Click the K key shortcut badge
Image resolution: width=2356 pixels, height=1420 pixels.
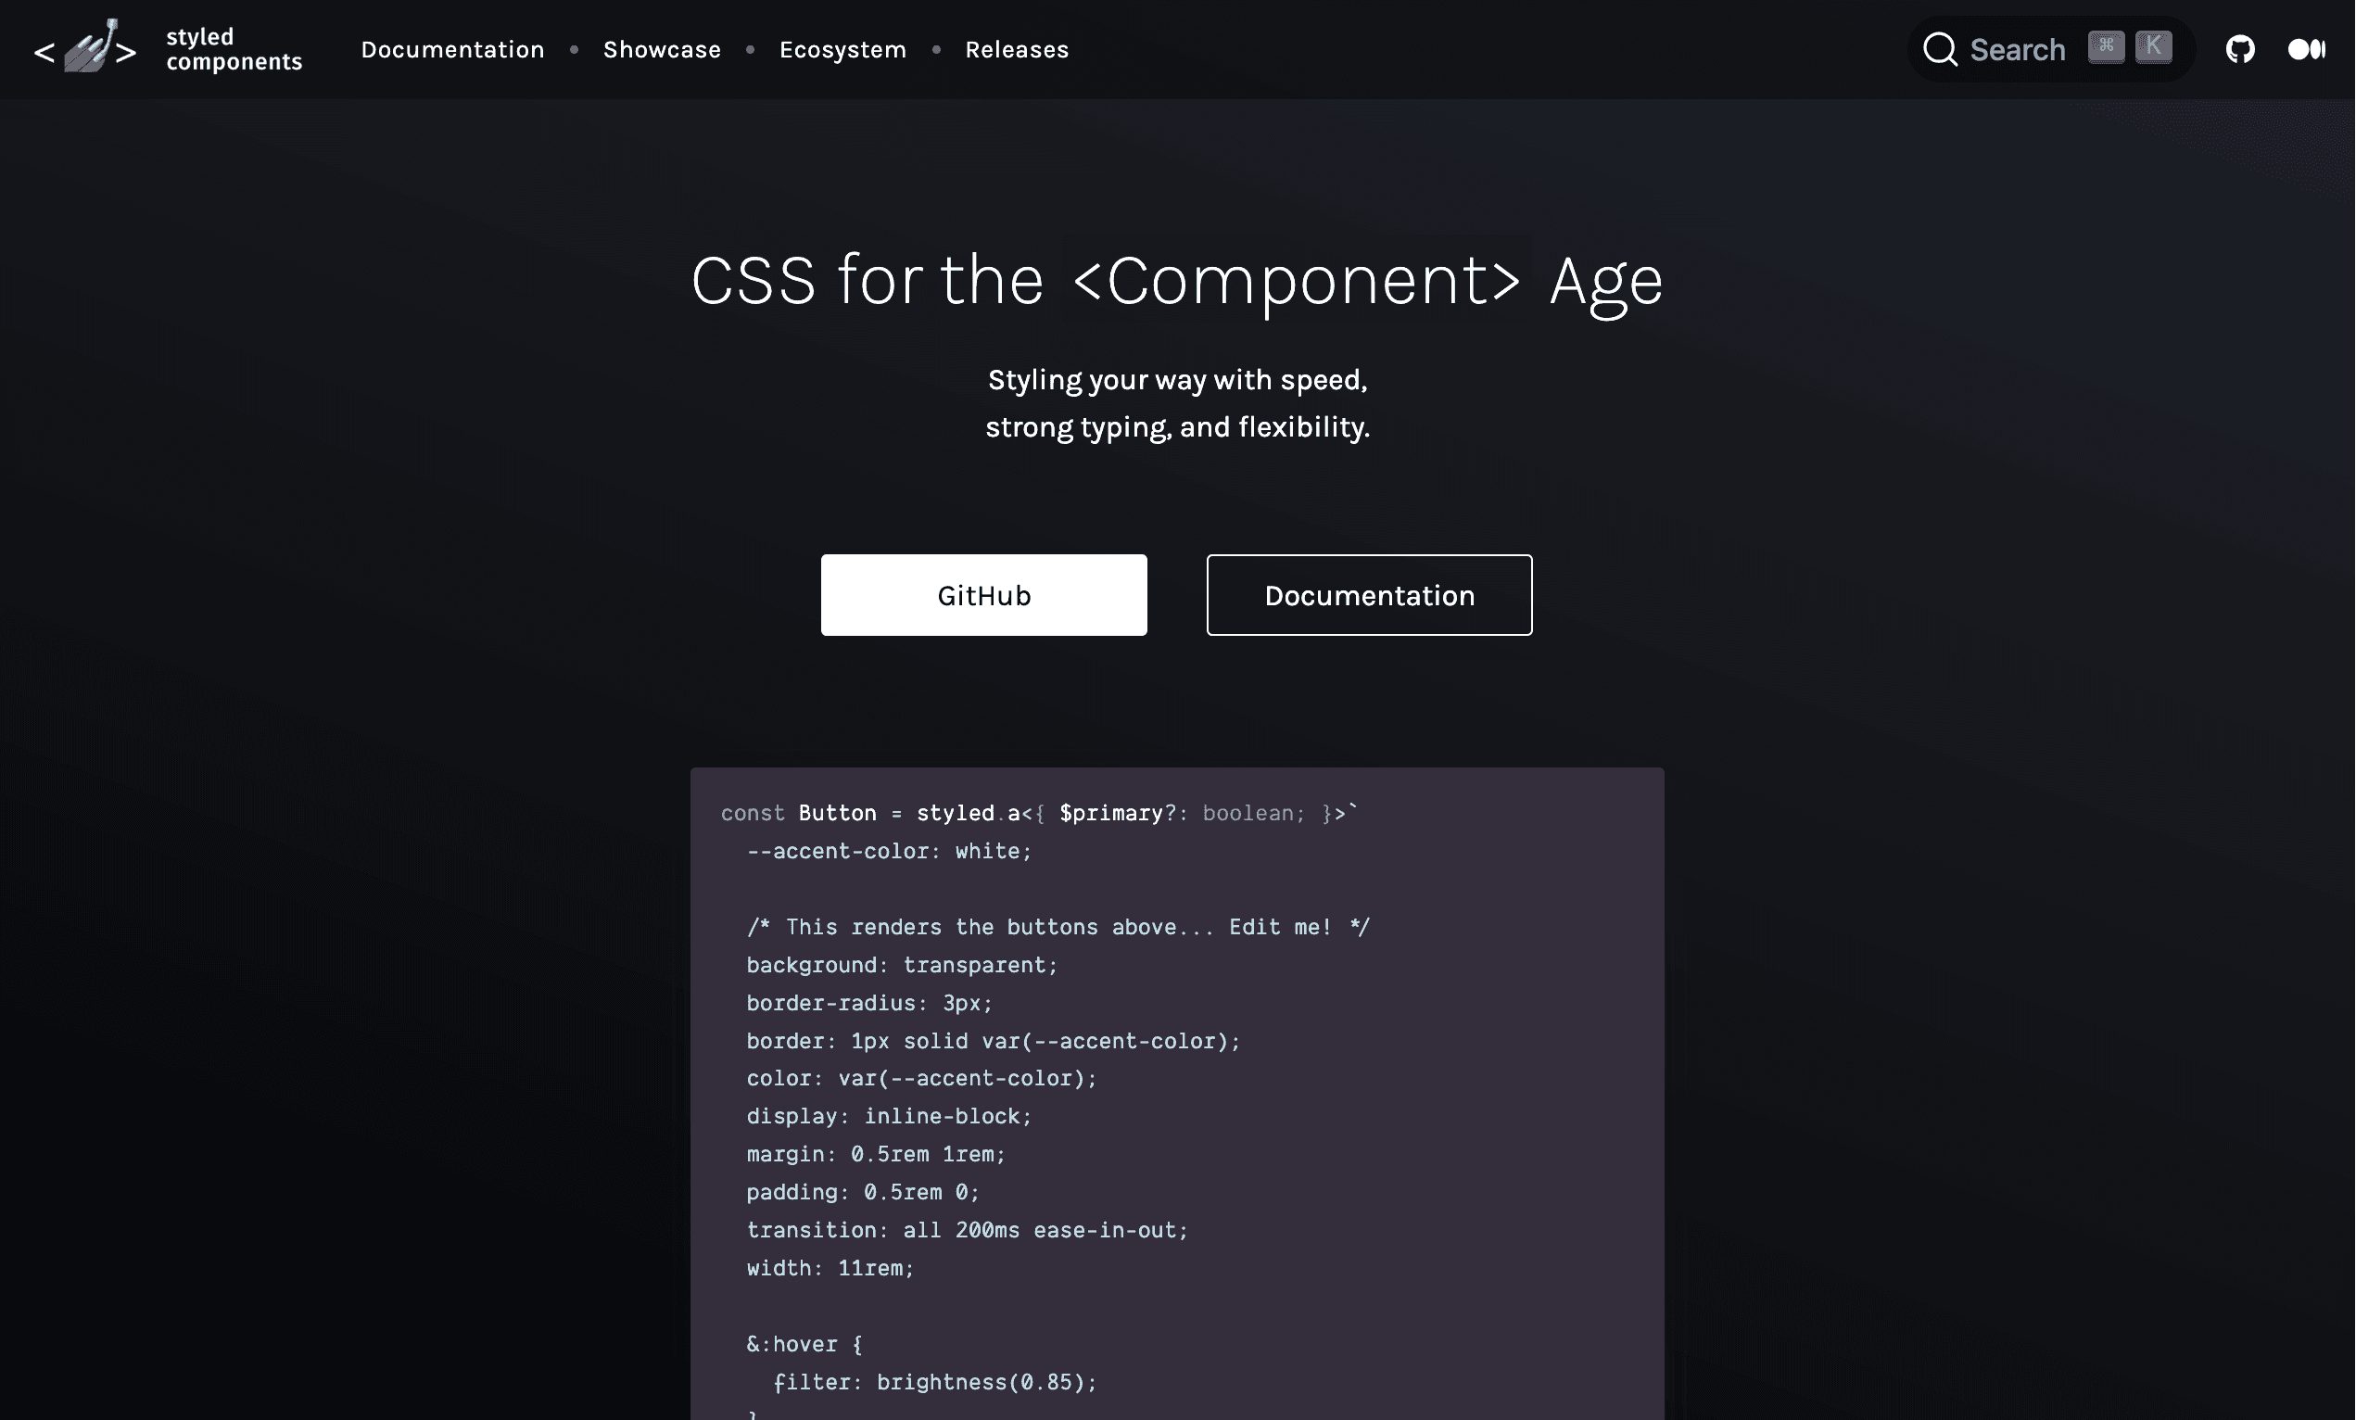pyautogui.click(x=2153, y=47)
